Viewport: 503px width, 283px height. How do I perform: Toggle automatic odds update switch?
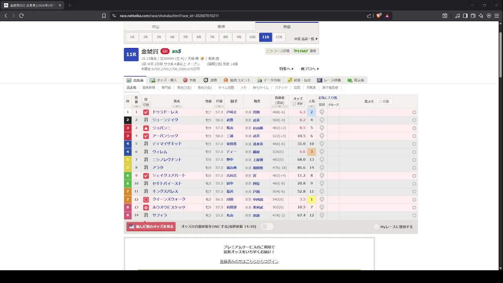[267, 226]
